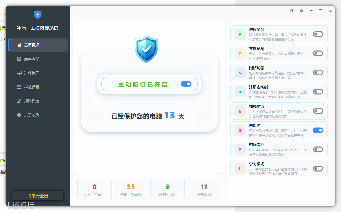
Task: Click the 自保护 title text
Action: click(255, 126)
